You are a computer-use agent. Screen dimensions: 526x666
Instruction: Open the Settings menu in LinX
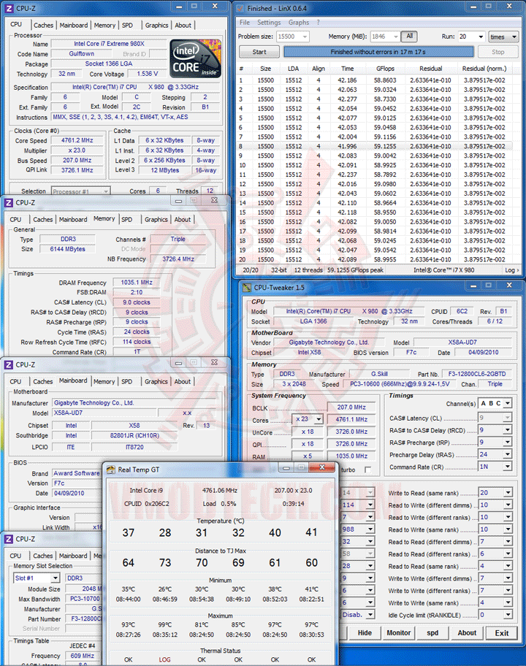[269, 23]
